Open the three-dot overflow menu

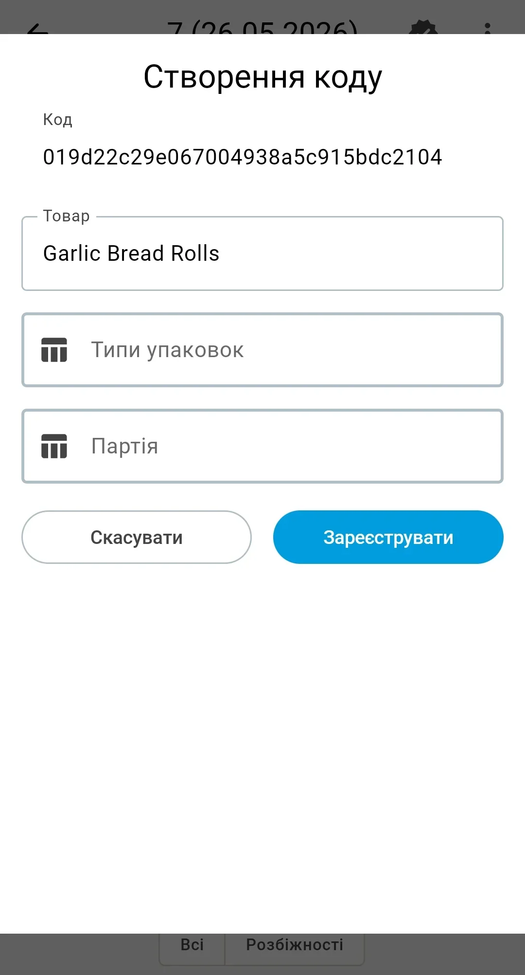point(488,28)
